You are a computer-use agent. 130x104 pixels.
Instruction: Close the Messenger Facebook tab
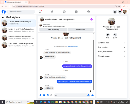click(x=26, y=2)
